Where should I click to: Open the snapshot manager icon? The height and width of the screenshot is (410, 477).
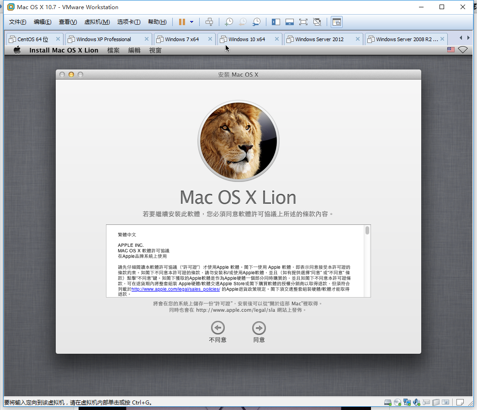[257, 22]
